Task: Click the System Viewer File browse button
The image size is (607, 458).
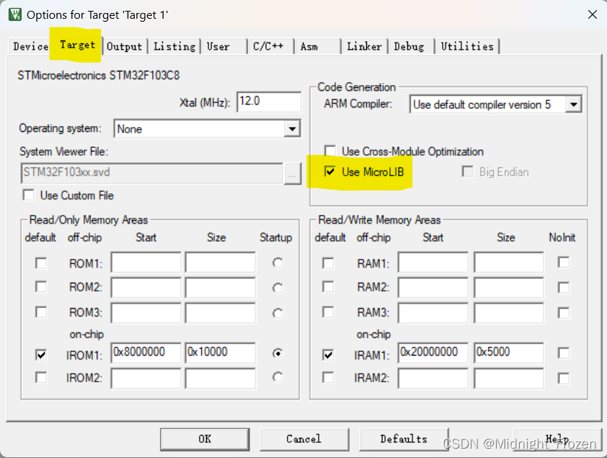Action: (x=292, y=174)
